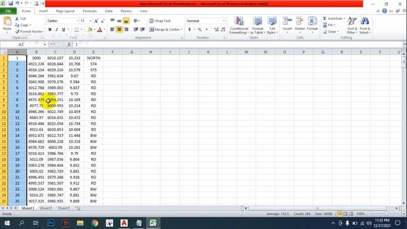Open the File tab

[8, 11]
